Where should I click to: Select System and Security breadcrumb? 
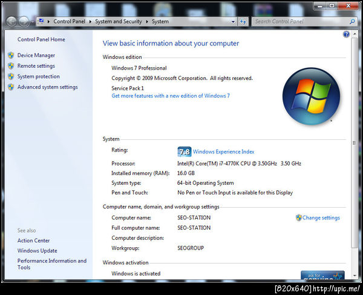coord(119,21)
